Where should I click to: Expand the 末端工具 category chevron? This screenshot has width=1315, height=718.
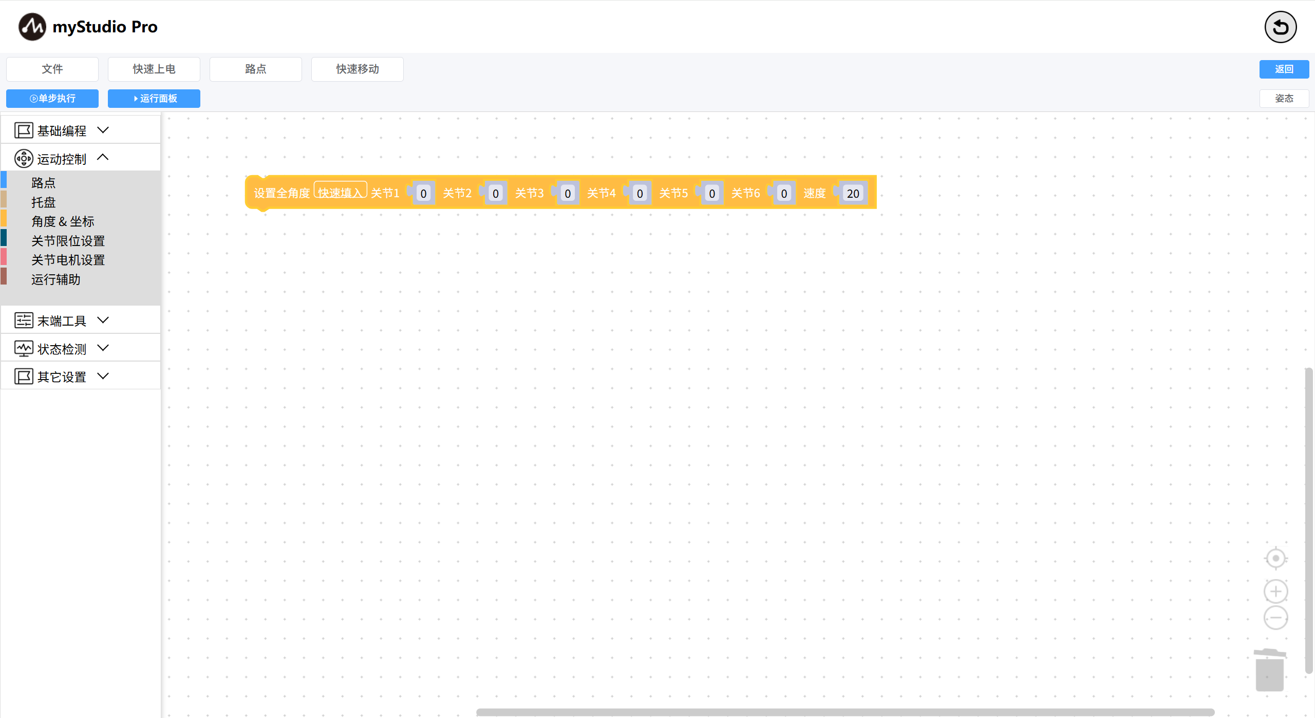(103, 320)
